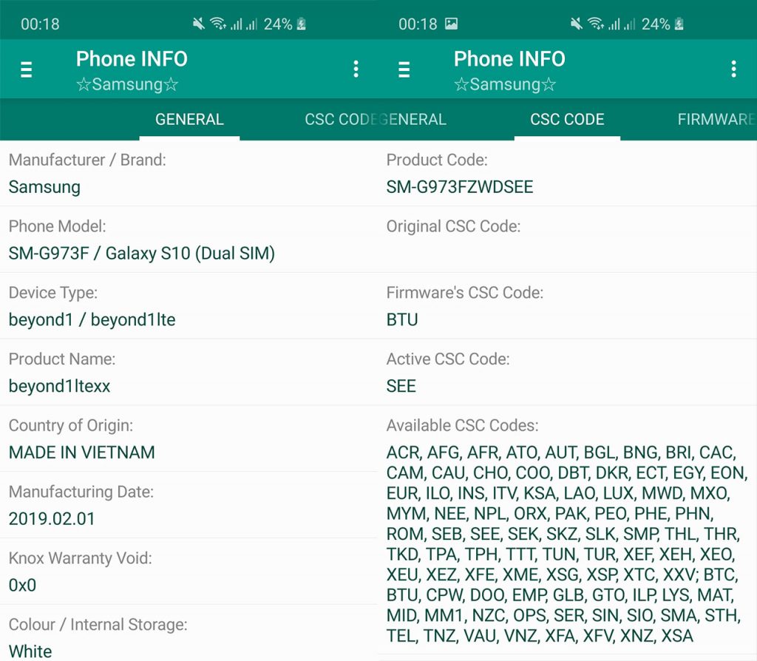Tap the Original CSC Code label
This screenshot has width=757, height=661.
pos(453,226)
